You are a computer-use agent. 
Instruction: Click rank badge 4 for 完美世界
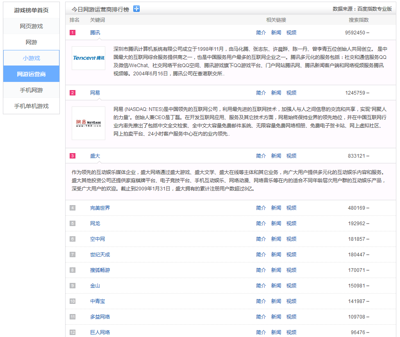[x=73, y=208]
